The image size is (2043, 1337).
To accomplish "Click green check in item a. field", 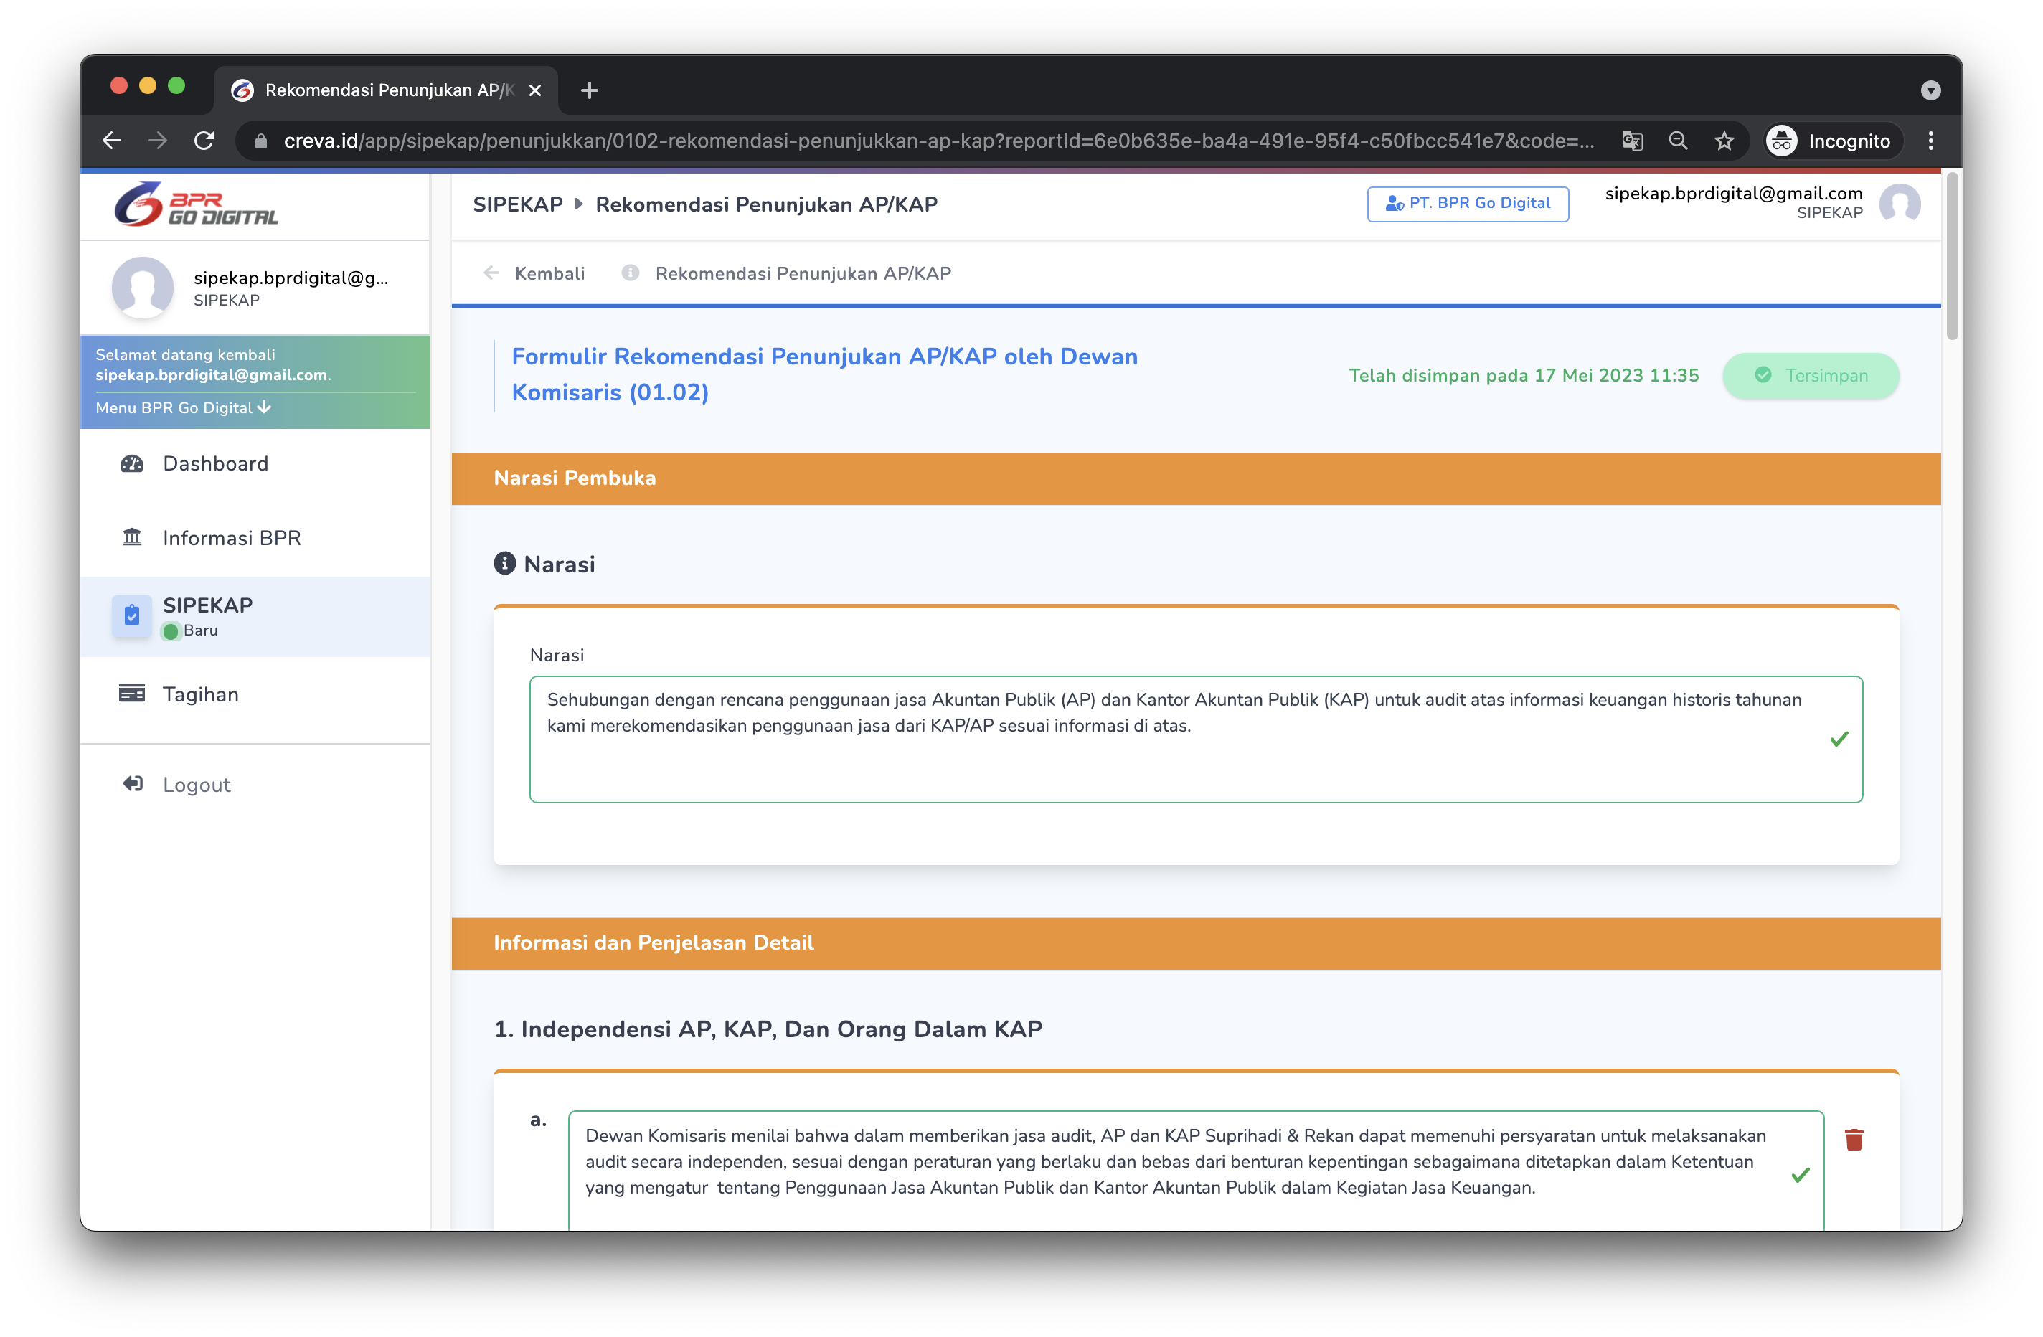I will tap(1800, 1175).
